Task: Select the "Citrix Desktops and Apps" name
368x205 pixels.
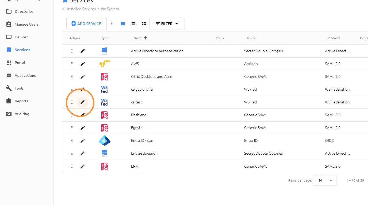Action: tap(152, 77)
